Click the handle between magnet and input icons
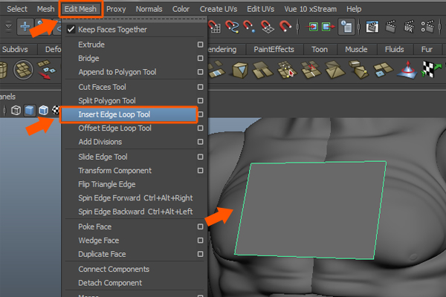The image size is (446, 297). coord(298,27)
